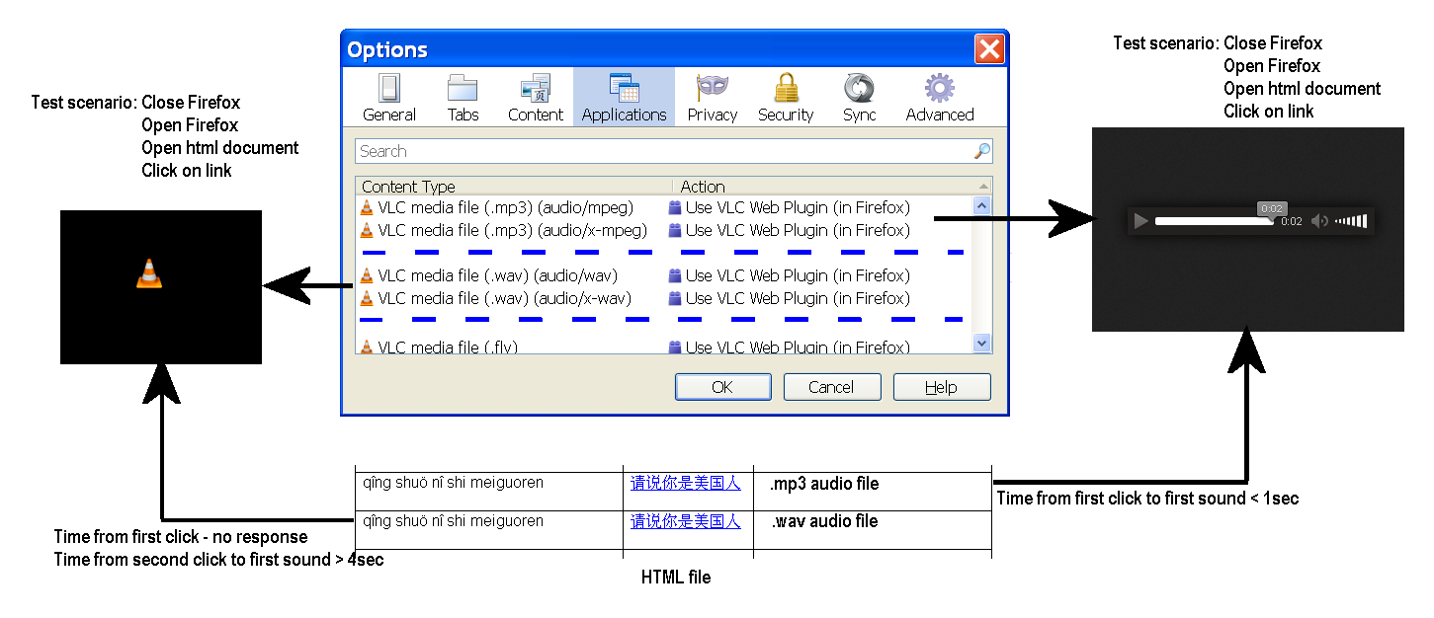
Task: Switch to the Sync pane
Action: [860, 97]
